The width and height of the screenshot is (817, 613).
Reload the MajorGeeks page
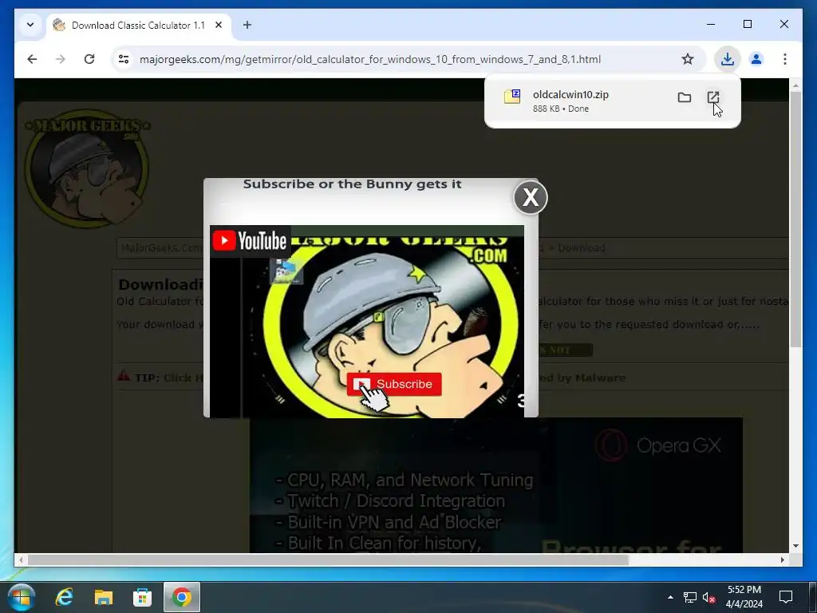[89, 59]
